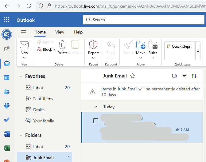The height and width of the screenshot is (162, 206).
Task: Open the filter messages icon
Action: click(184, 76)
